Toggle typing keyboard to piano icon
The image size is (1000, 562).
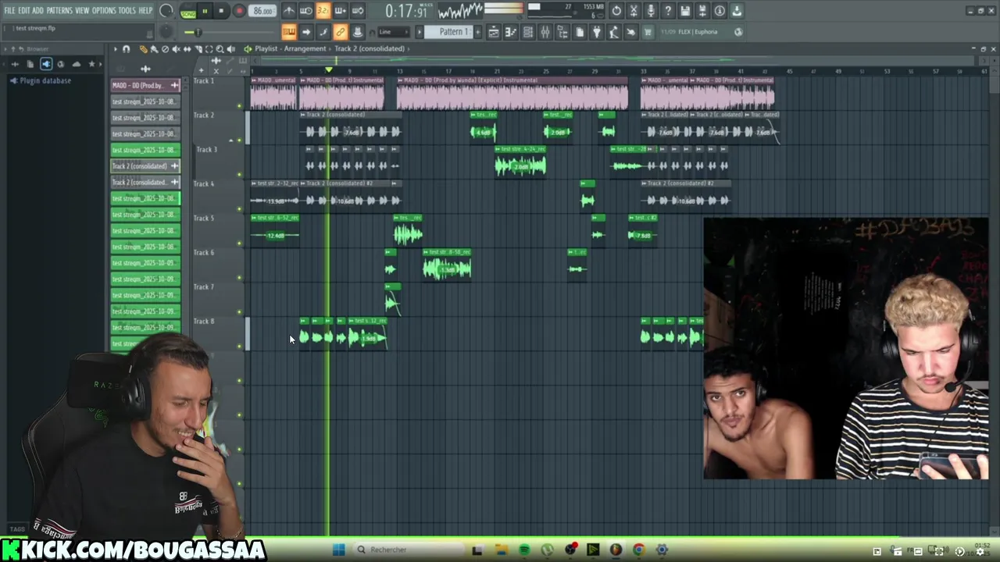pos(289,32)
